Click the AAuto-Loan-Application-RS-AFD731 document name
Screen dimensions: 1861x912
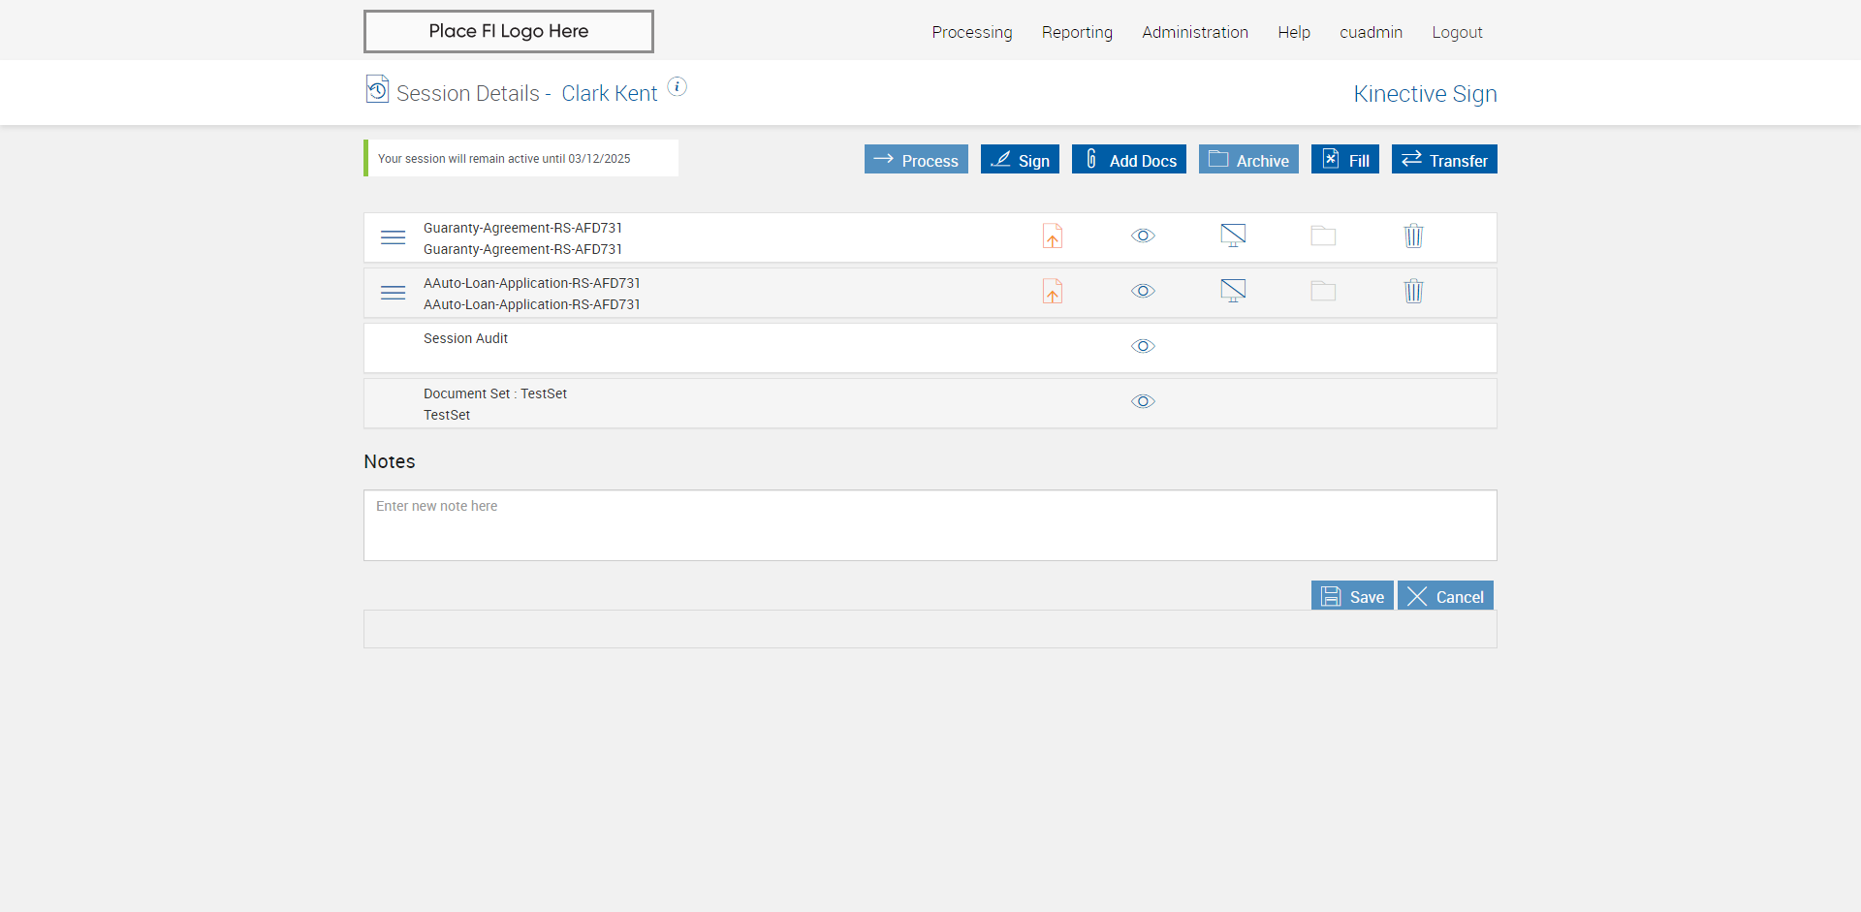click(532, 283)
